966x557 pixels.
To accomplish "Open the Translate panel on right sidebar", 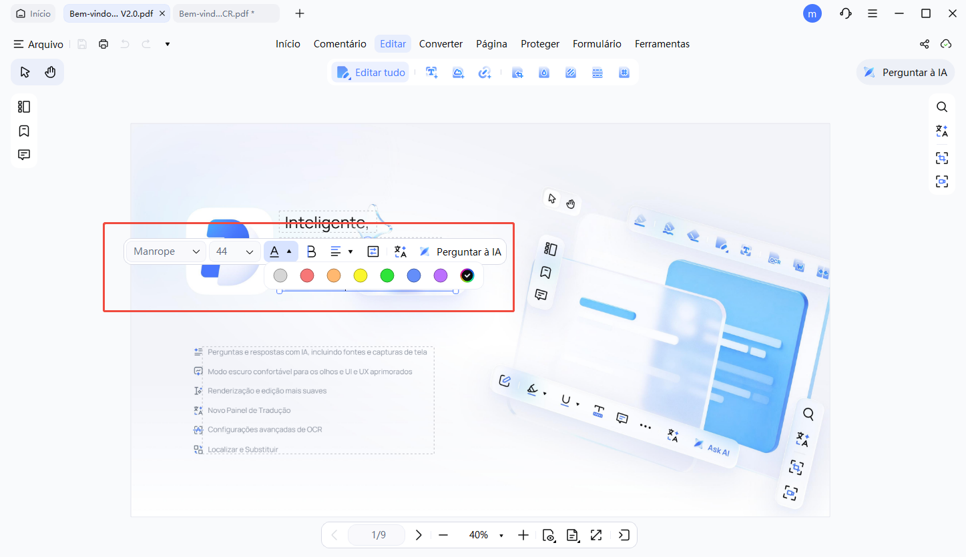I will coord(941,131).
